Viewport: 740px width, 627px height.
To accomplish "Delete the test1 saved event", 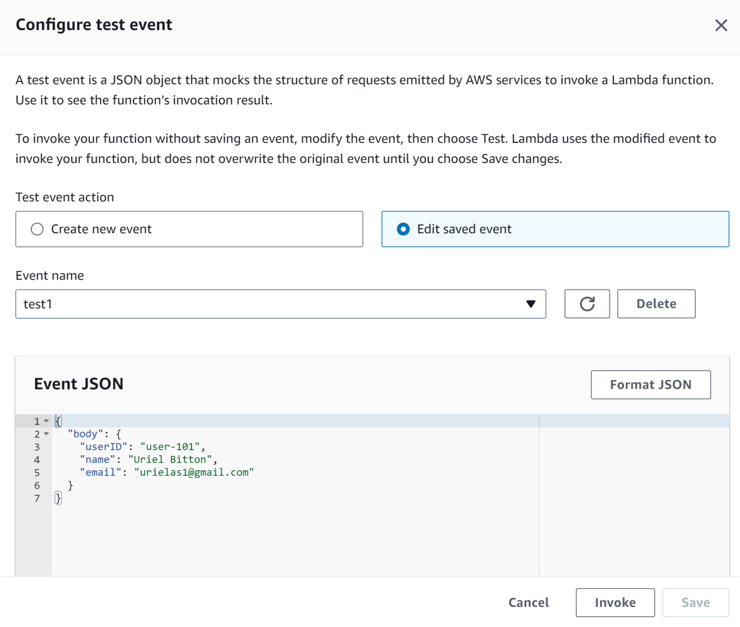I will [656, 303].
